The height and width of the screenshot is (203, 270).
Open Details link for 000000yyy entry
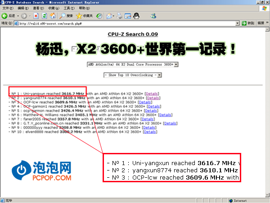(x=149, y=128)
